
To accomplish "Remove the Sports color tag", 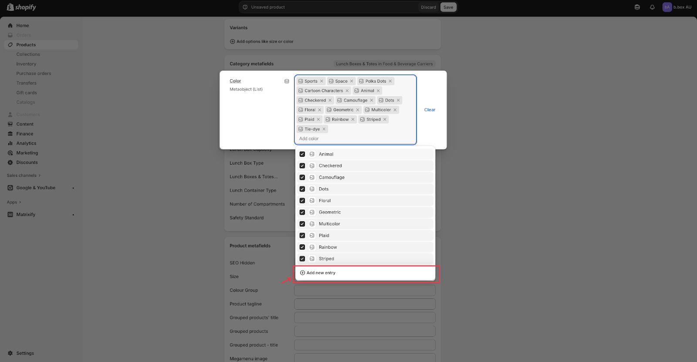I will coord(322,81).
